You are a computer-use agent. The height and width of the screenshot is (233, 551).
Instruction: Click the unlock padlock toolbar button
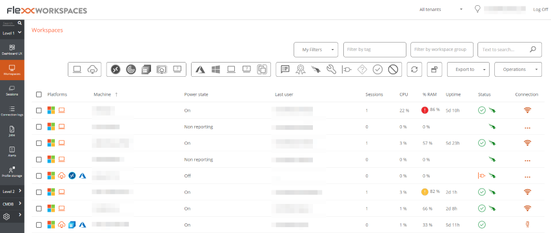point(434,70)
